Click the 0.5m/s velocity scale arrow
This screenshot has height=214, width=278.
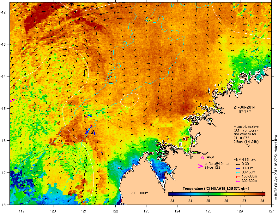[x=244, y=146]
